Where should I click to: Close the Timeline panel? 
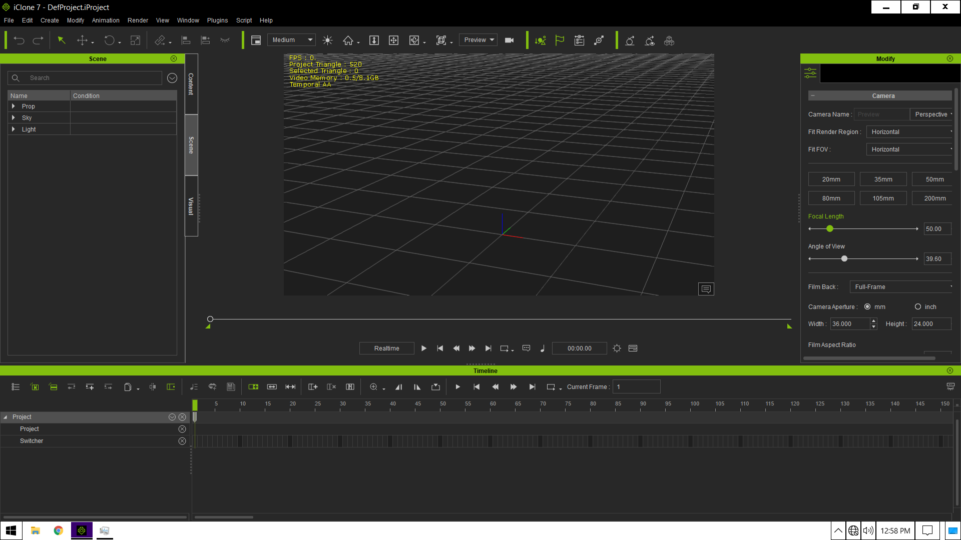950,370
